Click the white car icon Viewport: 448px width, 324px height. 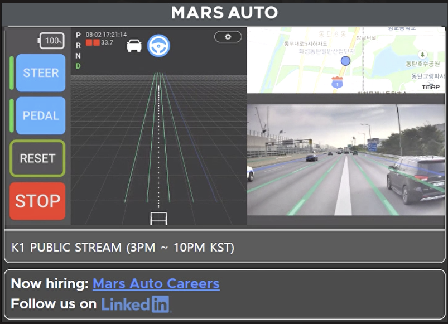(134, 45)
